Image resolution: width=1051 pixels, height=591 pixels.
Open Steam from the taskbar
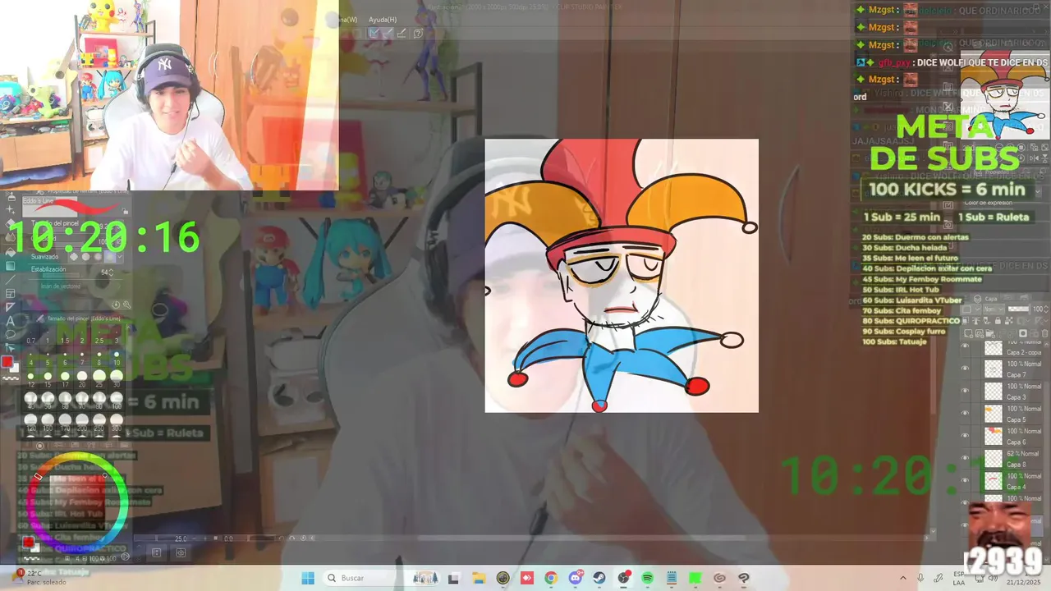click(x=599, y=578)
